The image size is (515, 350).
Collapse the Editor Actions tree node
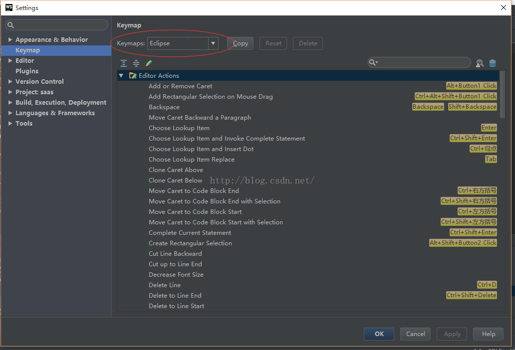(121, 75)
